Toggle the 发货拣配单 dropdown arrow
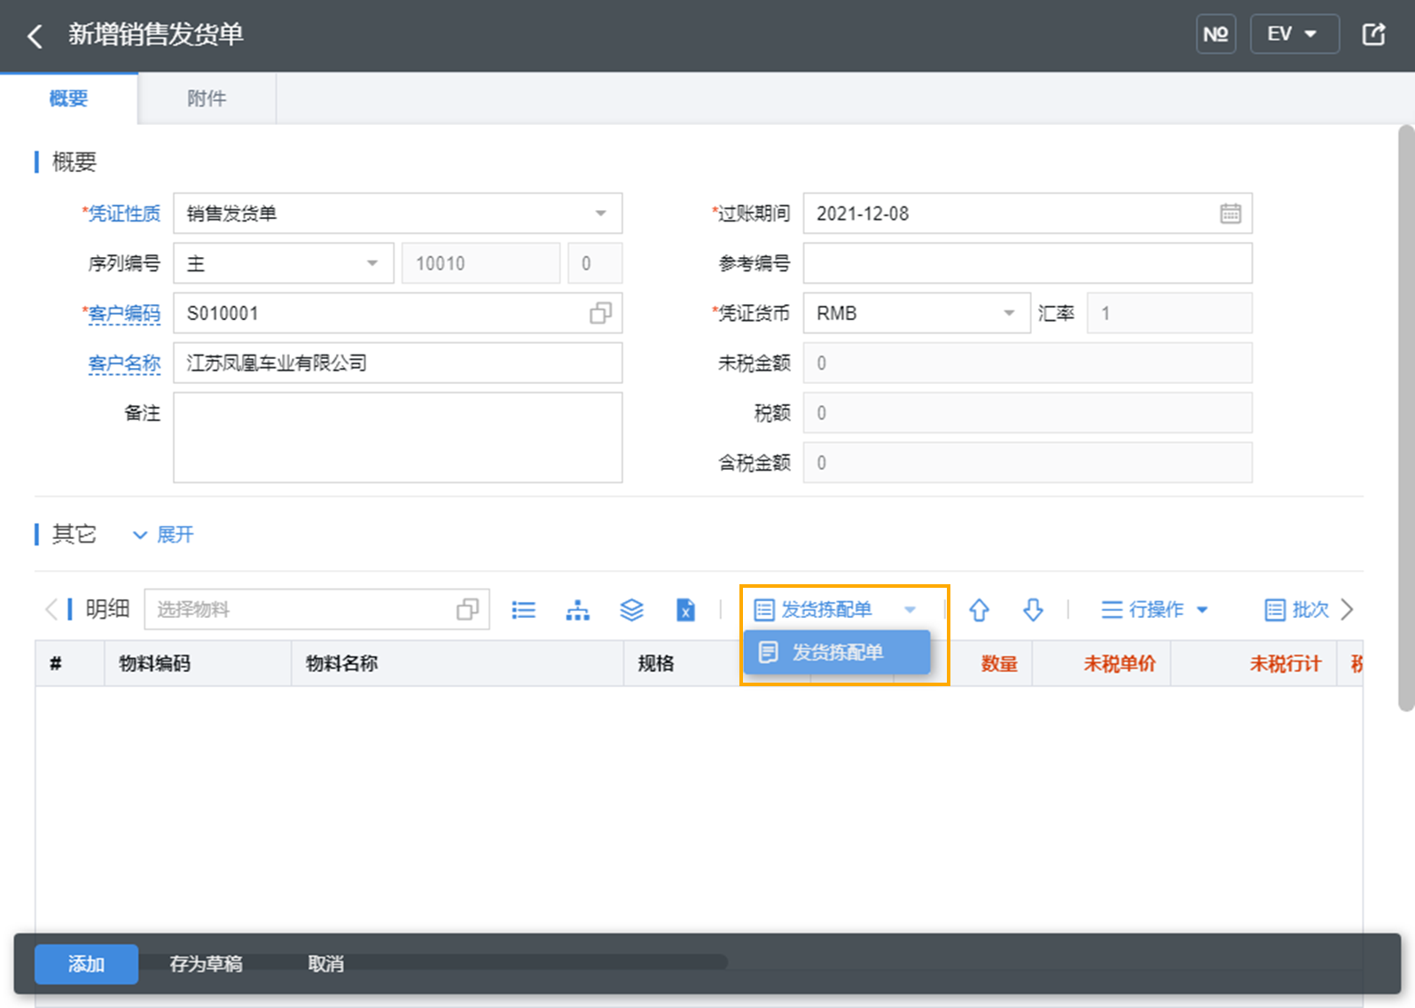 pyautogui.click(x=910, y=610)
